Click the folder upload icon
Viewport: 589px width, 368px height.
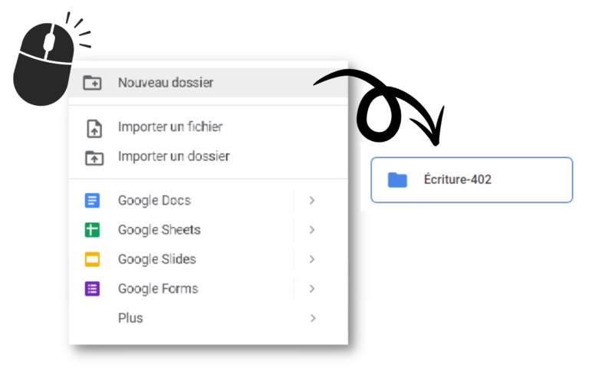(x=94, y=158)
